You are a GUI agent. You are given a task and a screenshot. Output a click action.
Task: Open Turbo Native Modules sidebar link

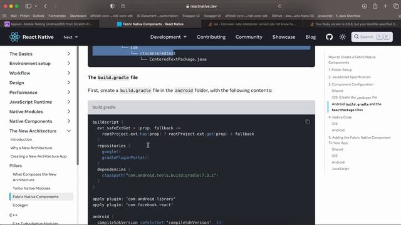point(31,188)
